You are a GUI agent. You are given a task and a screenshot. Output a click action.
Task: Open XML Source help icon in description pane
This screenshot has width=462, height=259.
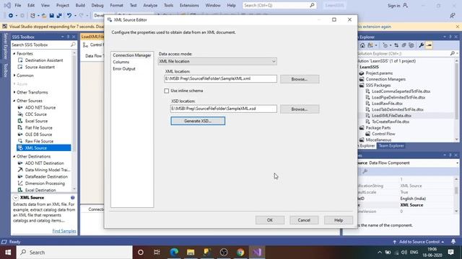point(72,198)
